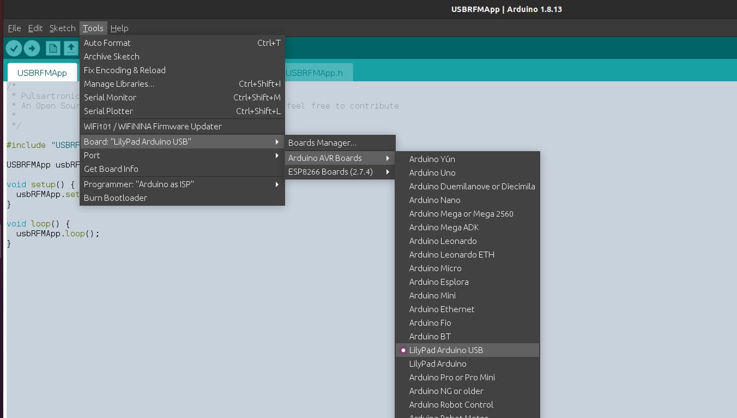The width and height of the screenshot is (737, 418).
Task: Close the open Tools menu
Action: tap(93, 28)
